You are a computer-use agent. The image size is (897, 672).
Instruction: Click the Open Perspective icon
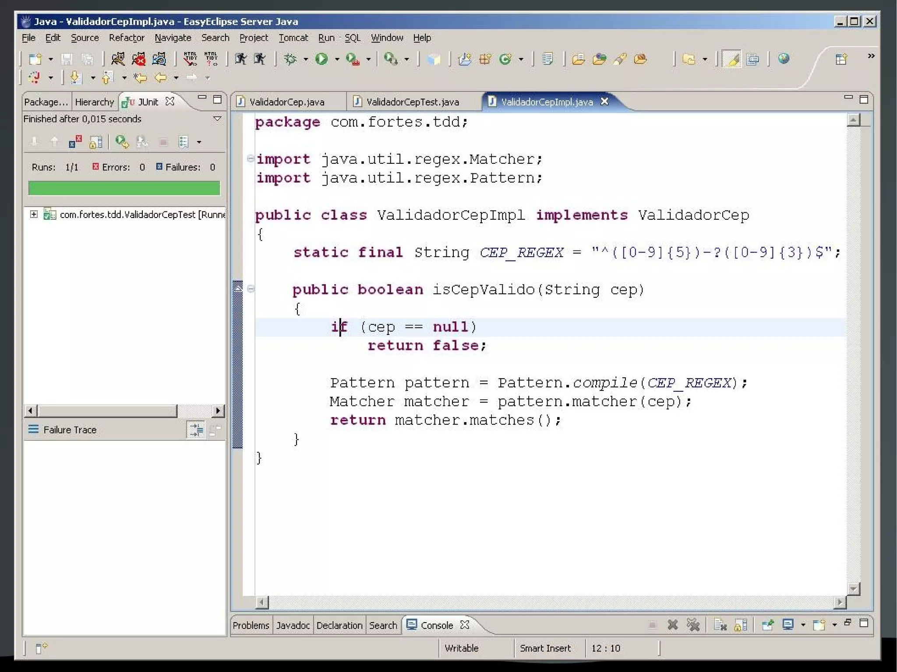[841, 59]
